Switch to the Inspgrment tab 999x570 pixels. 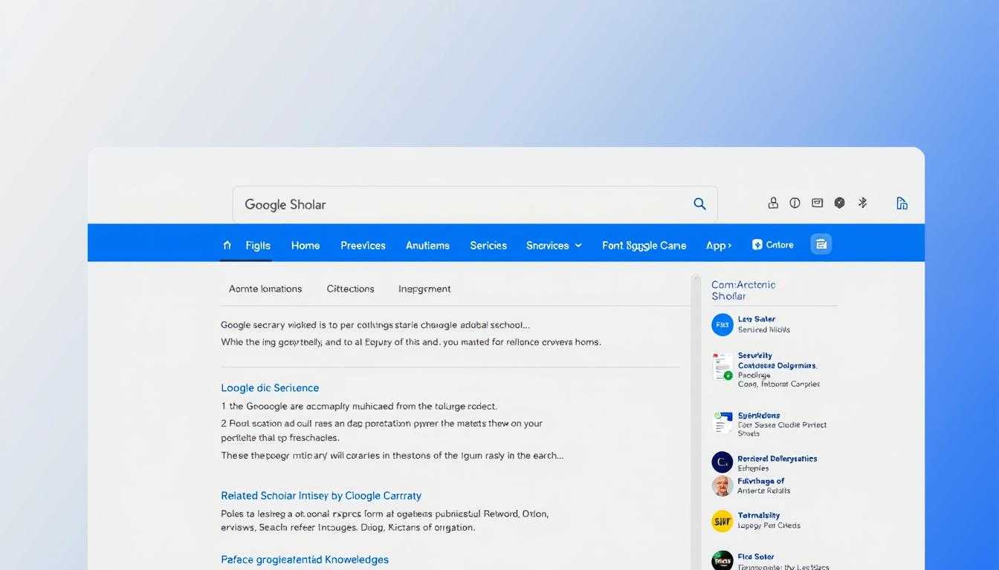pos(424,289)
